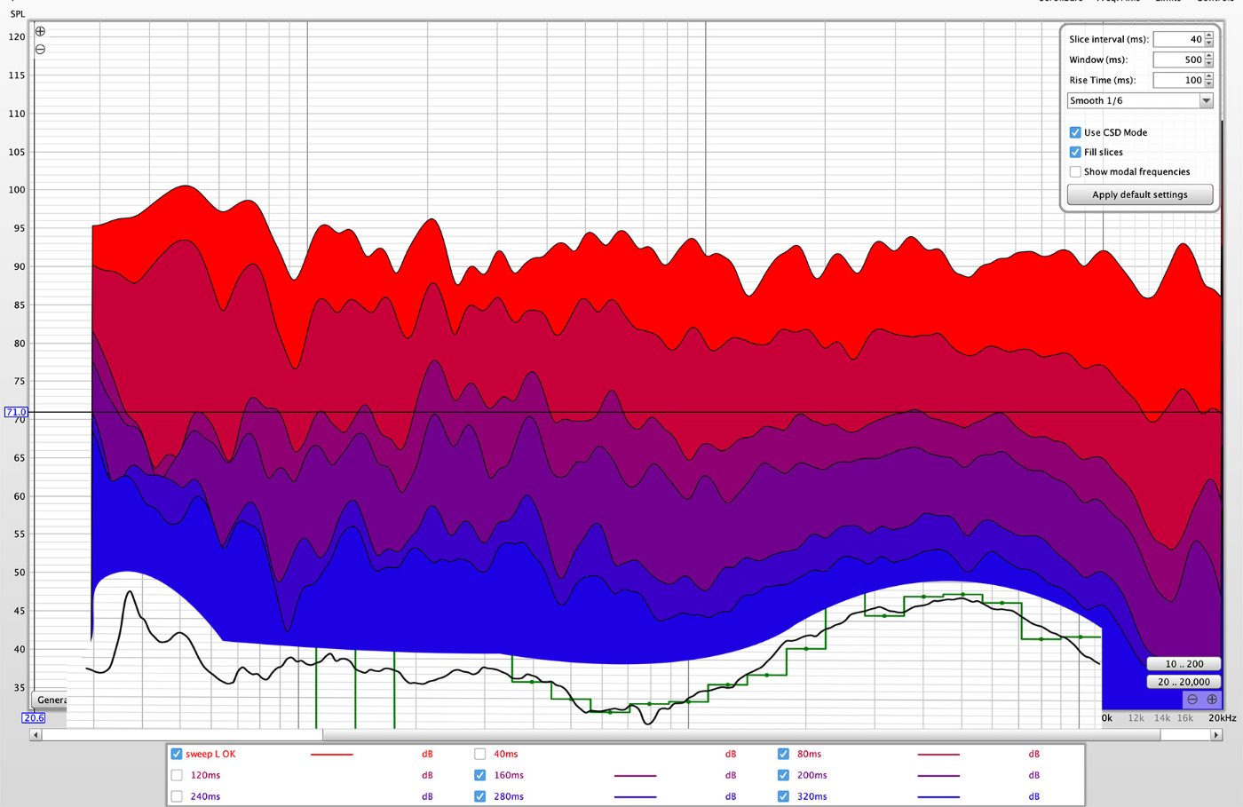Zoom out frequency axis at bottom-right
This screenshot has width=1243, height=807.
tap(1192, 700)
